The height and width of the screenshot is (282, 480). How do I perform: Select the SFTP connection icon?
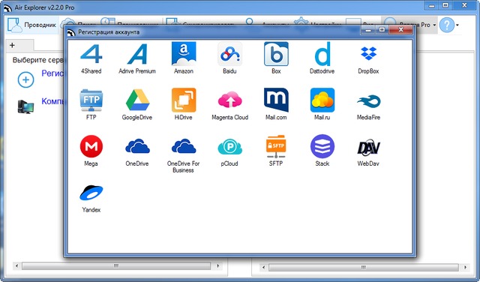pyautogui.click(x=276, y=146)
